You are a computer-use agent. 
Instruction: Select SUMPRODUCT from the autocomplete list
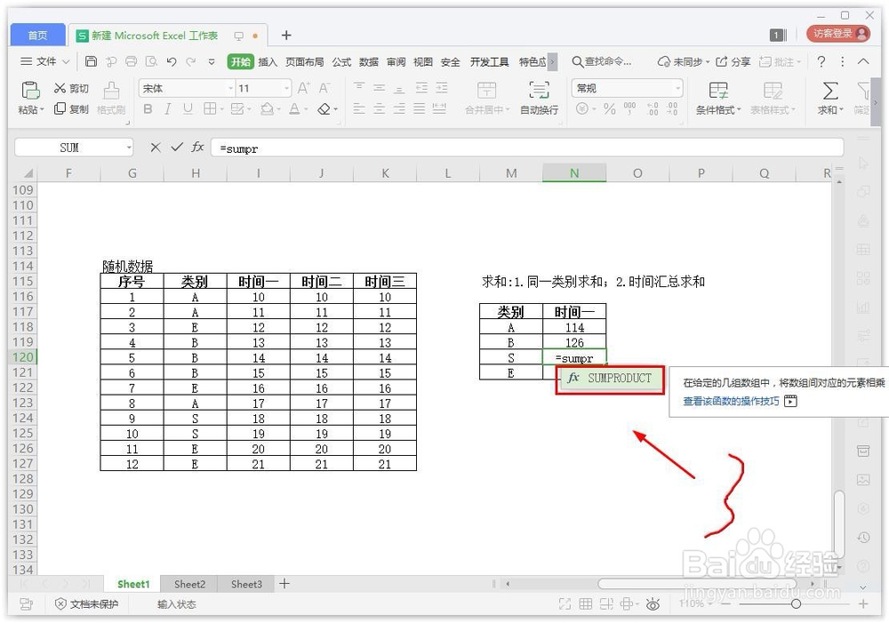610,379
